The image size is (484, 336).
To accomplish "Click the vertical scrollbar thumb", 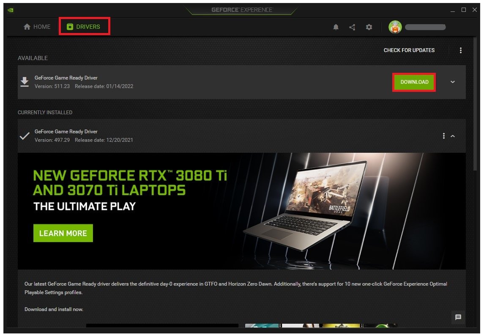I will click(475, 104).
